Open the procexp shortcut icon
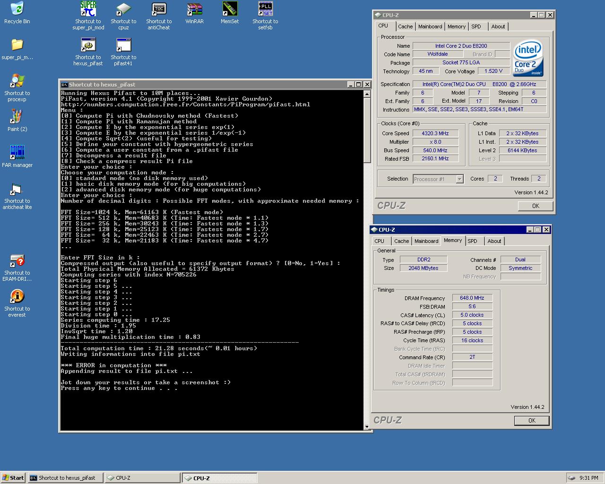The width and height of the screenshot is (605, 484). pos(17,80)
